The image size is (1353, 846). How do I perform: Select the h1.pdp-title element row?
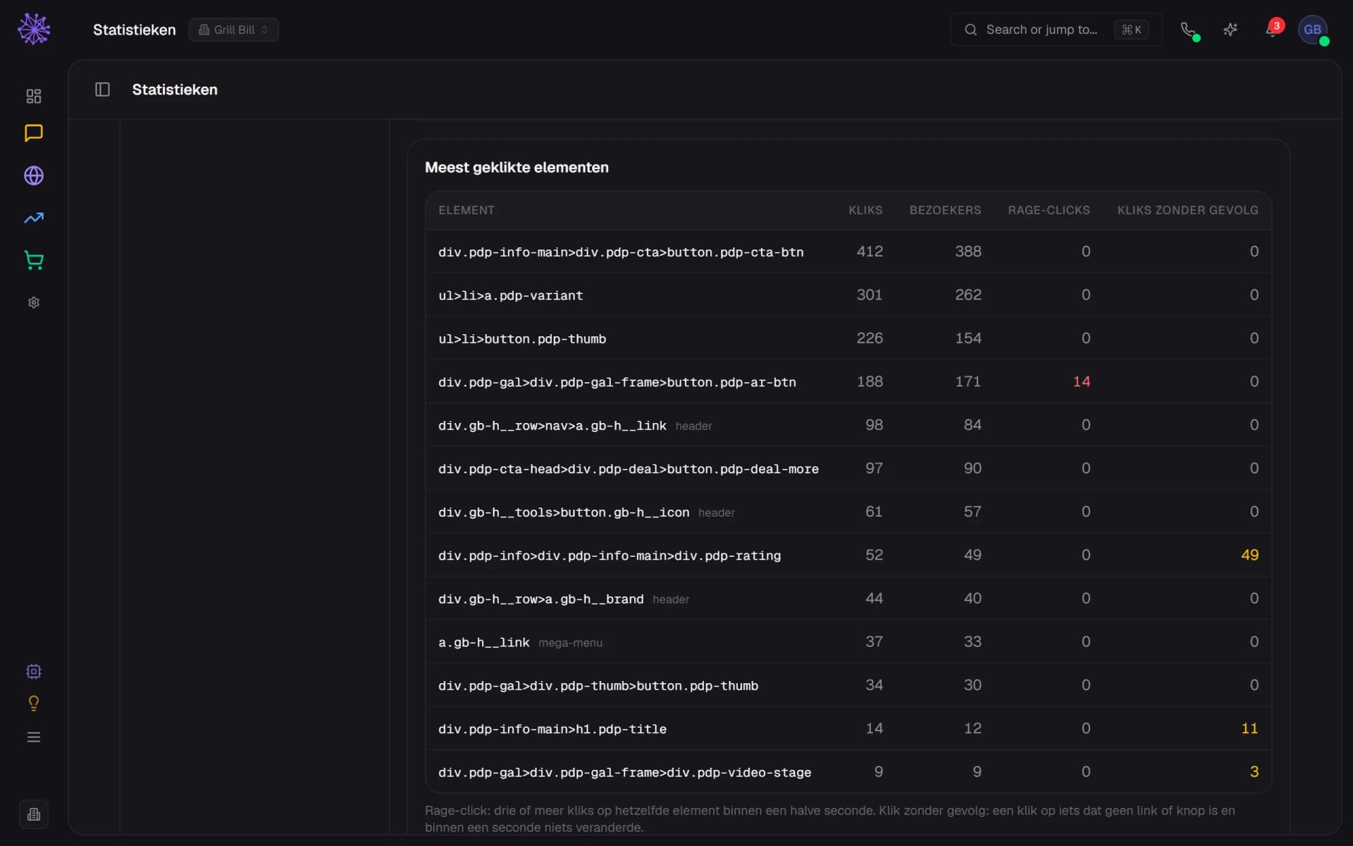point(848,729)
